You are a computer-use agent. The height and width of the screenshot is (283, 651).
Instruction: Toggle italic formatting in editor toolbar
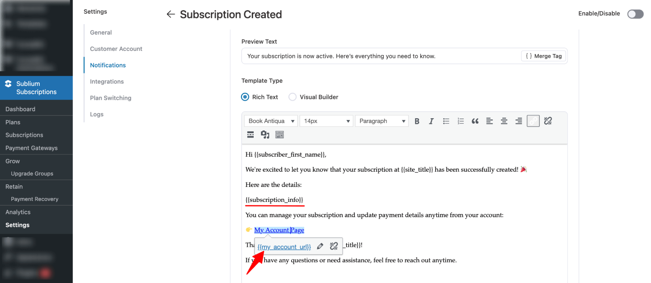tap(431, 121)
